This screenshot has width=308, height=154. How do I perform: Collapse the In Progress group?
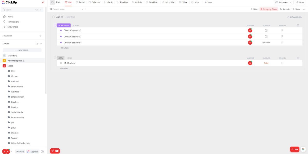(x=55, y=25)
